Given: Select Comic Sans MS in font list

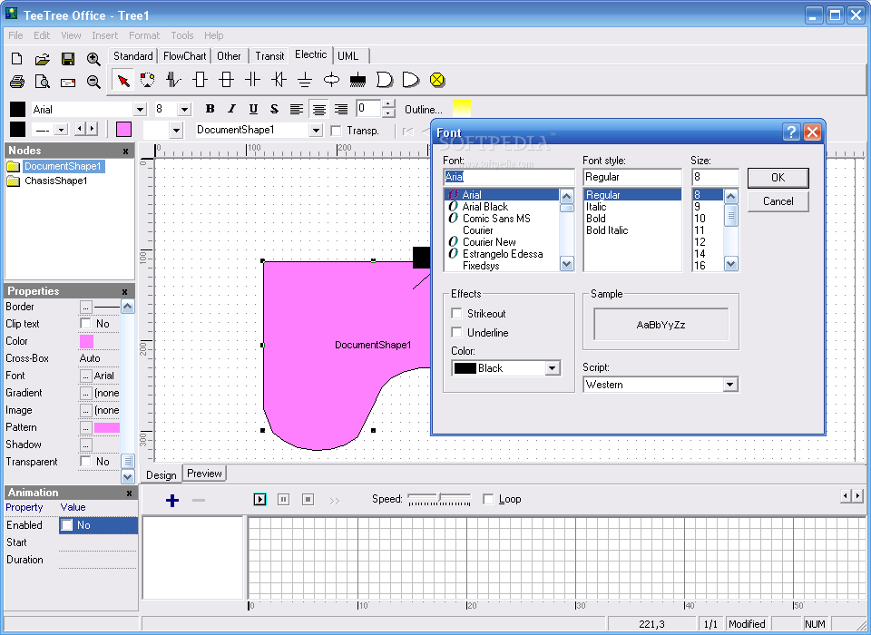Looking at the screenshot, I should [x=496, y=219].
